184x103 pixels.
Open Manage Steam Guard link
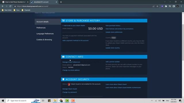pos(70,89)
